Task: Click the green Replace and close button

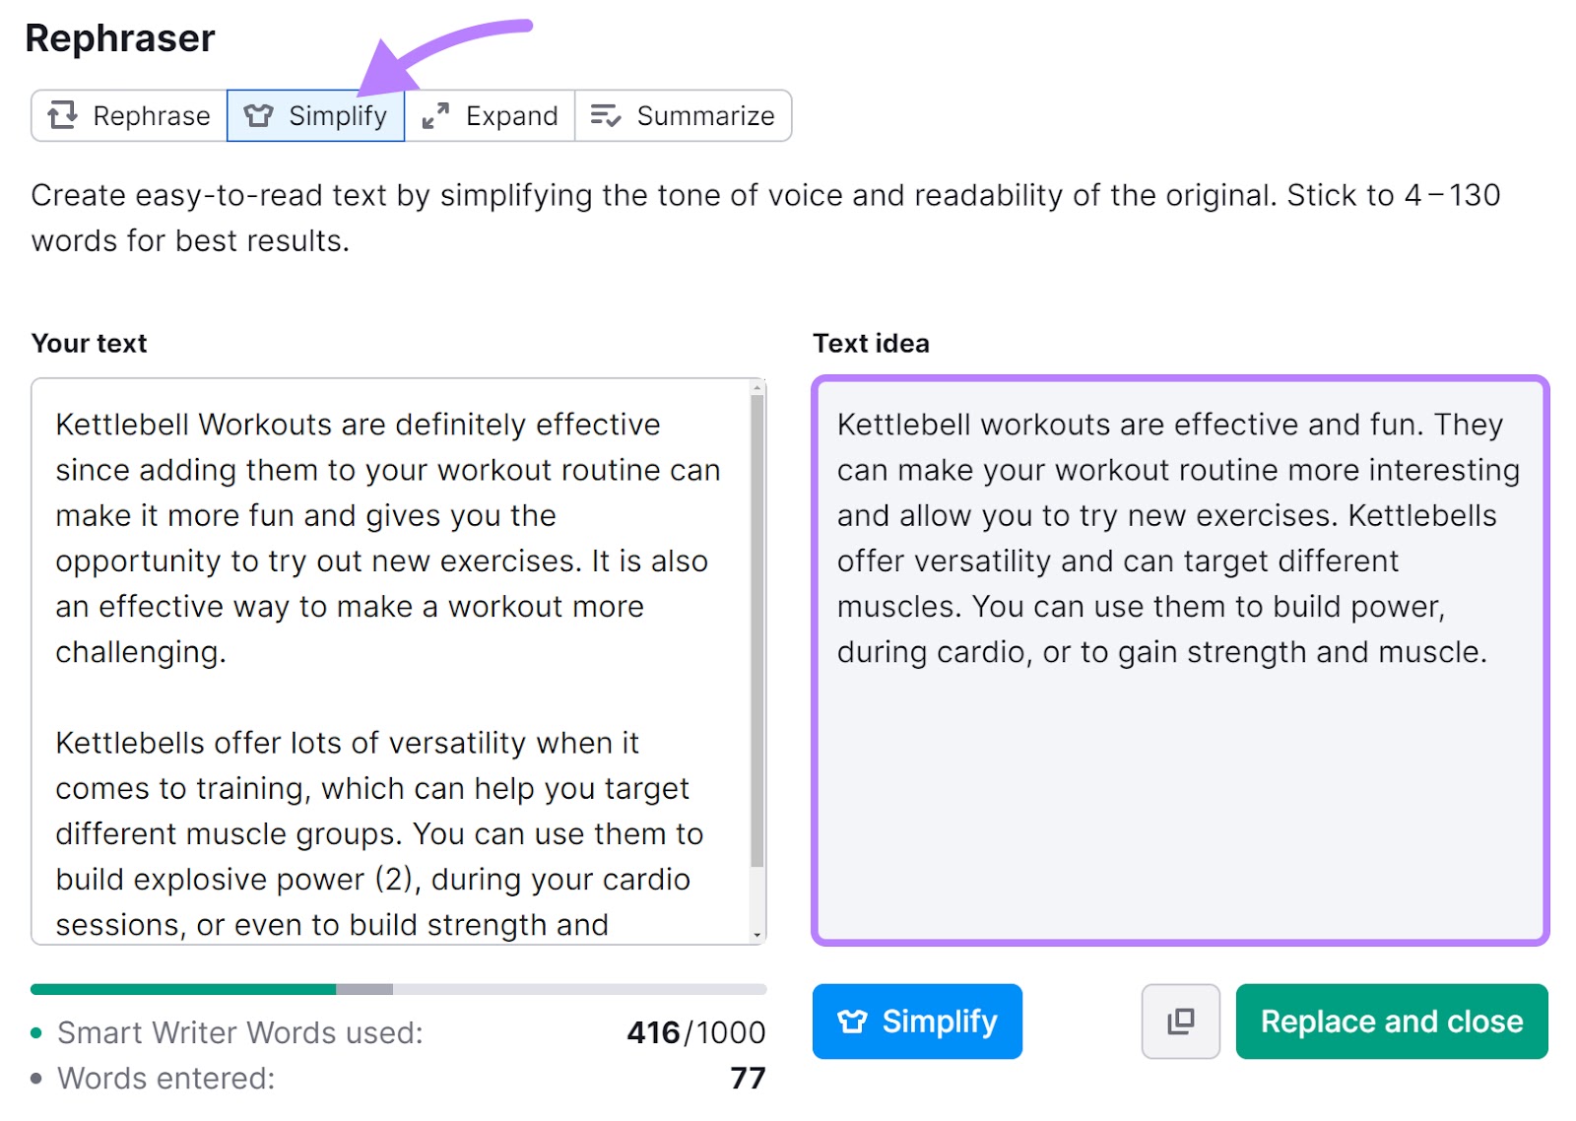Action: pos(1391,1022)
